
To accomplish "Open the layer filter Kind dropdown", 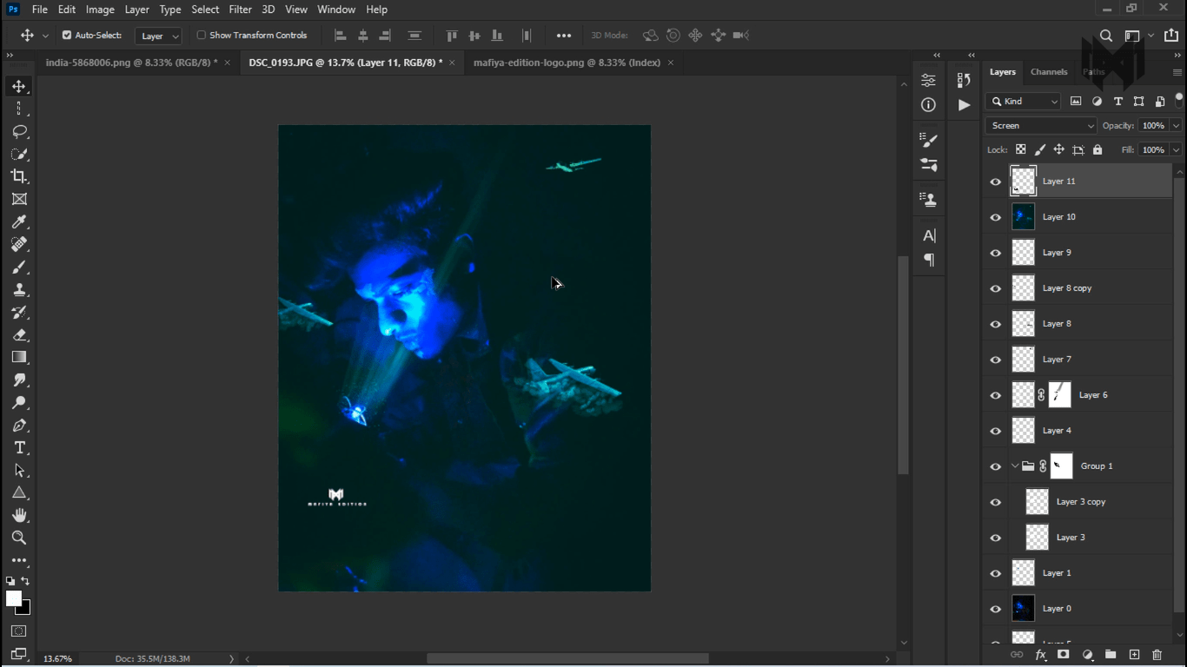I will [x=1024, y=102].
